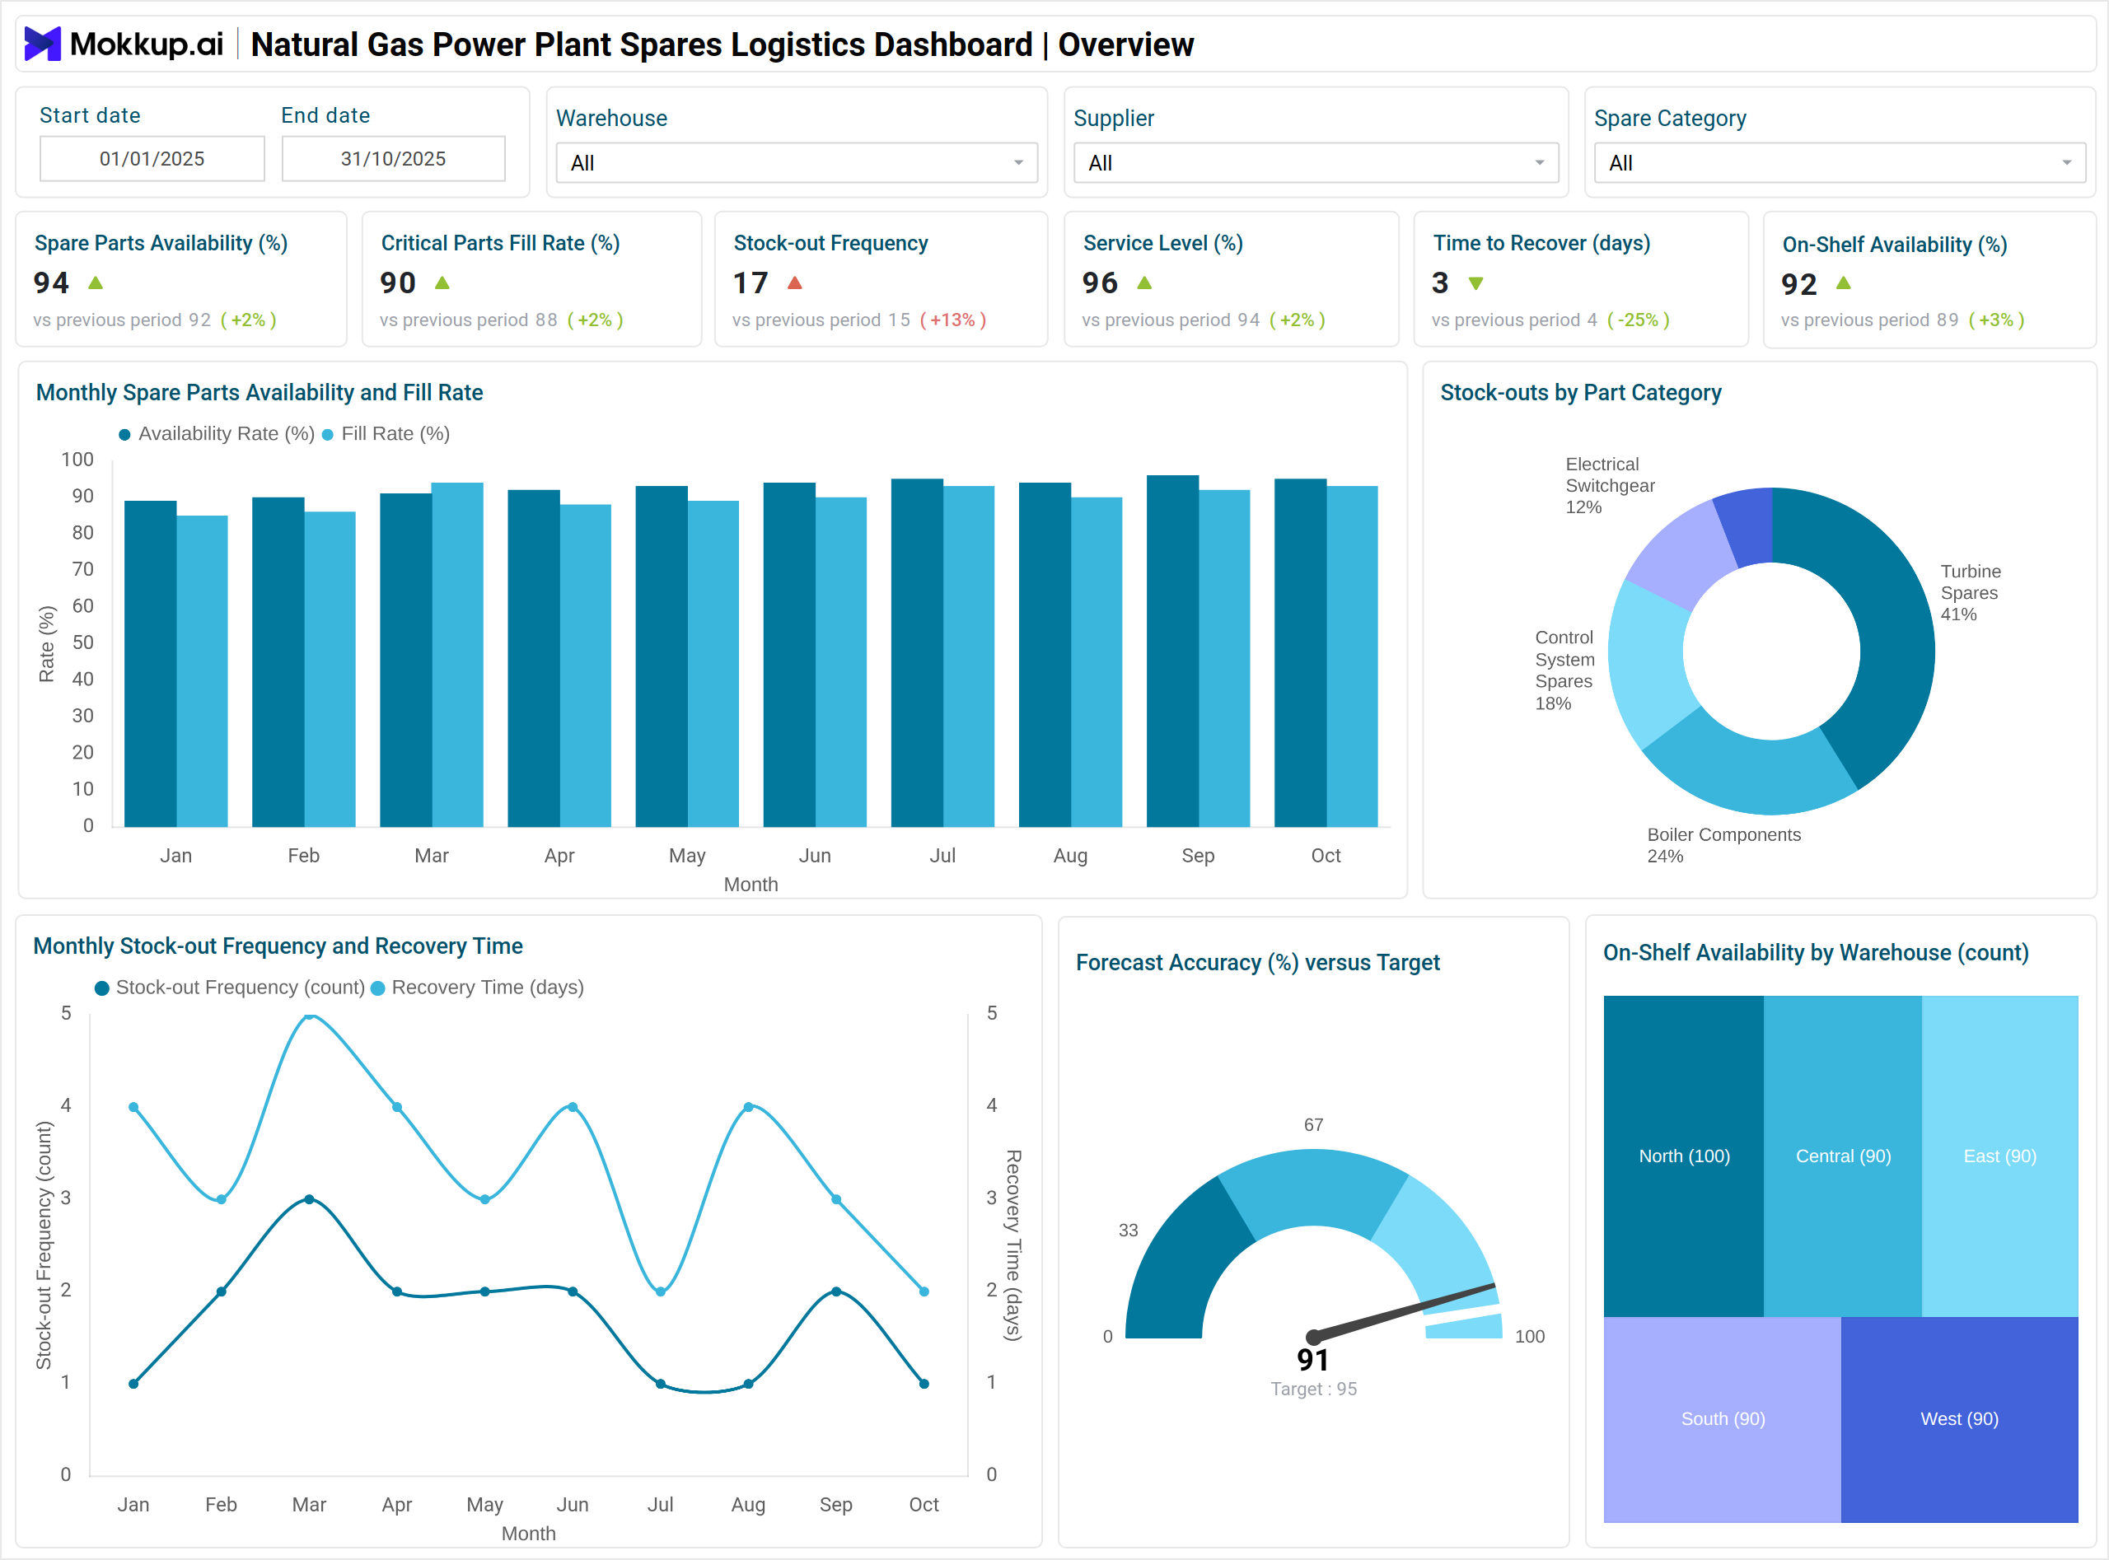Screen dimensions: 2109x1560
Task: Click the End date field 31/10/2025
Action: (x=394, y=159)
